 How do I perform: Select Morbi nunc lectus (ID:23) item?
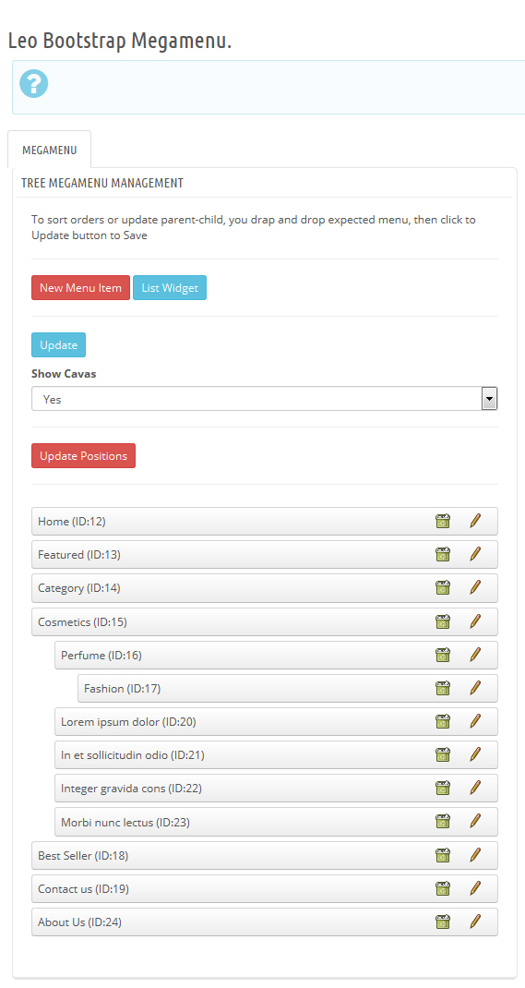click(x=276, y=822)
